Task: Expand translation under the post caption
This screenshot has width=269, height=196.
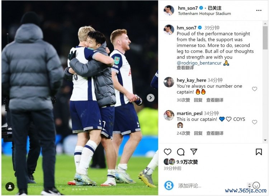Action: [185, 68]
